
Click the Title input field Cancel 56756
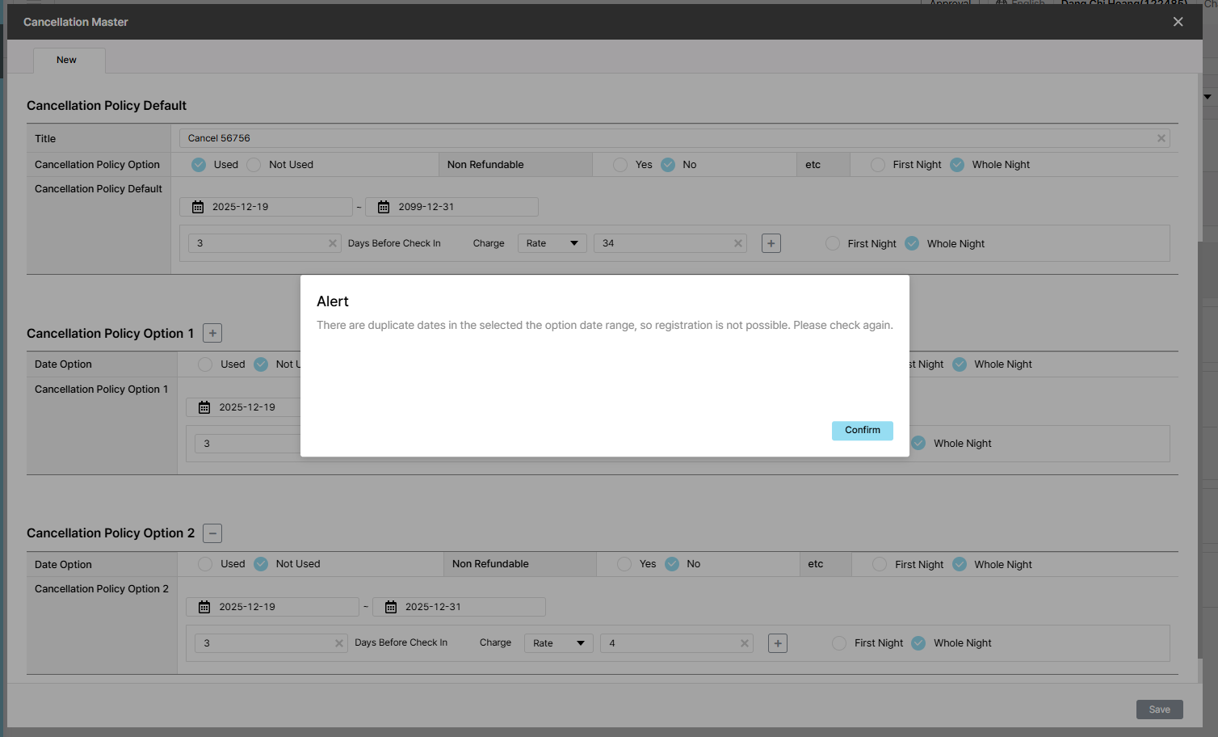(662, 138)
